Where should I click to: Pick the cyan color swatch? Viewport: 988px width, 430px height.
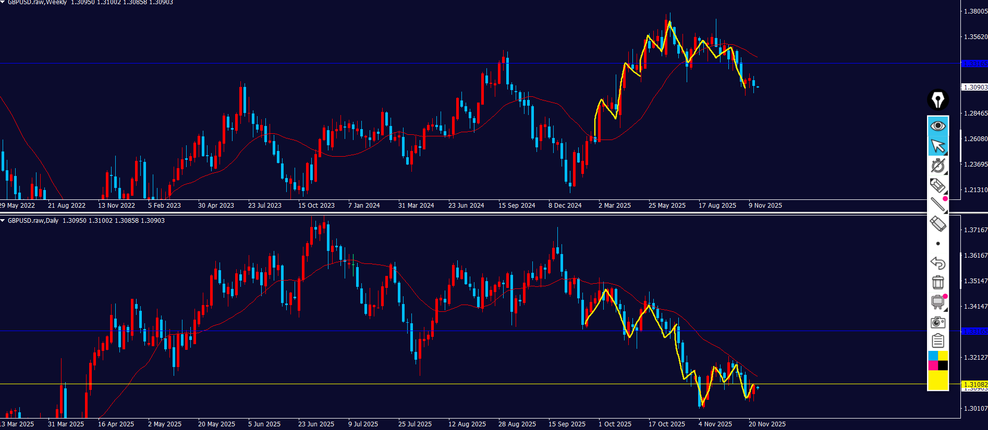tap(933, 356)
